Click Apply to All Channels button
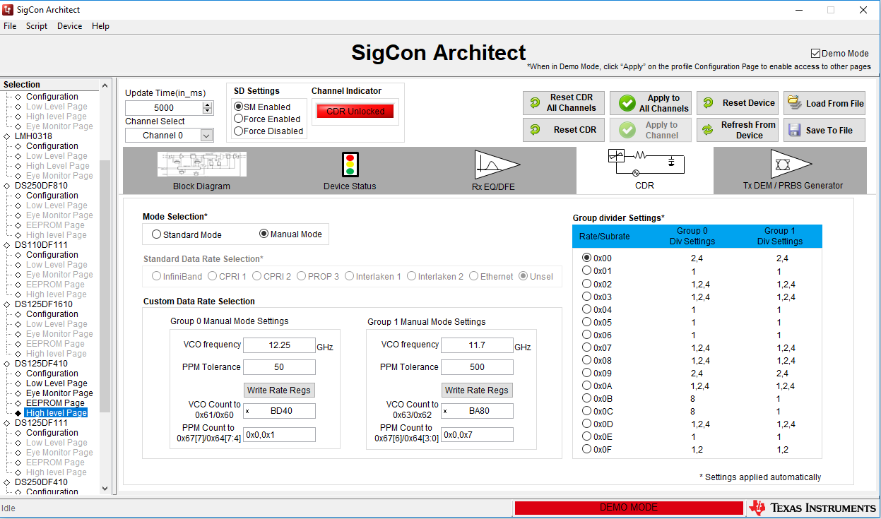The image size is (881, 519). pyautogui.click(x=651, y=103)
